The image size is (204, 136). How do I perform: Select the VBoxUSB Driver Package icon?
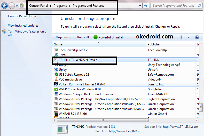pos(56,104)
